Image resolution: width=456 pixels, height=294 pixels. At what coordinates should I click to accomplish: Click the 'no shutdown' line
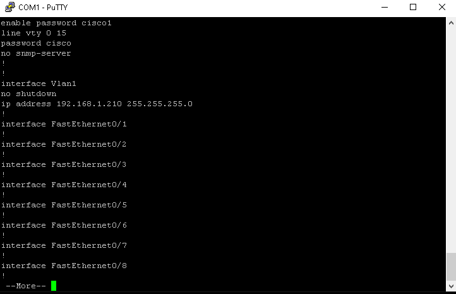pos(28,94)
